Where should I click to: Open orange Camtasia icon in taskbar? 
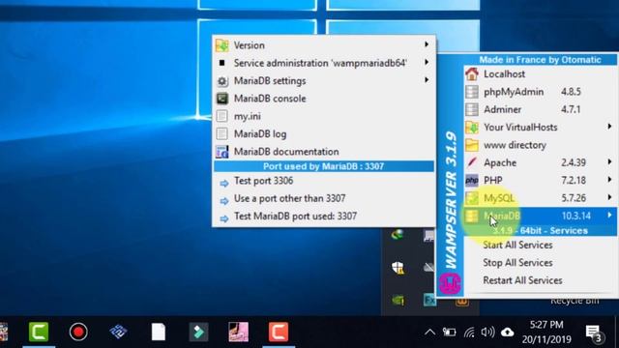pyautogui.click(x=279, y=332)
